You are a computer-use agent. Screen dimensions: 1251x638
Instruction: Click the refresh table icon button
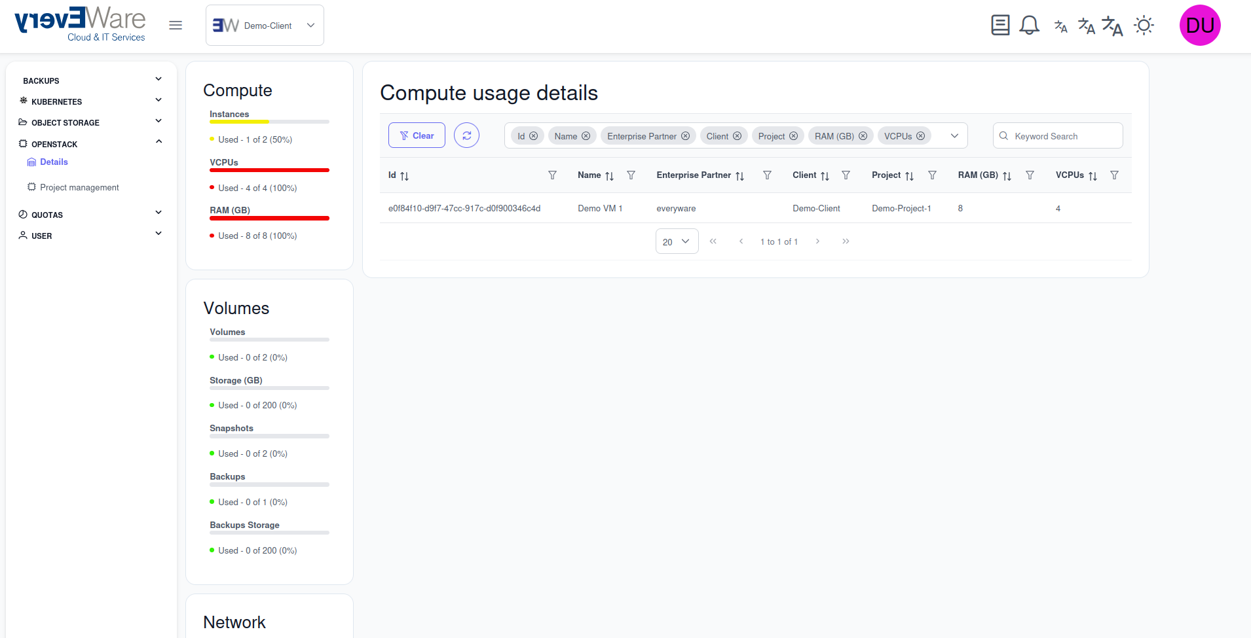point(466,135)
